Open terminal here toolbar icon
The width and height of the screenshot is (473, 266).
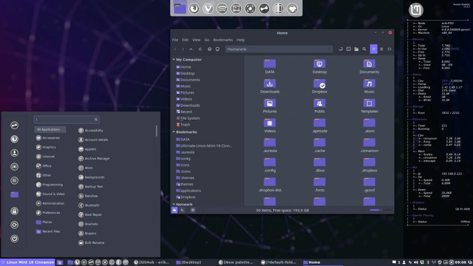coord(348,49)
